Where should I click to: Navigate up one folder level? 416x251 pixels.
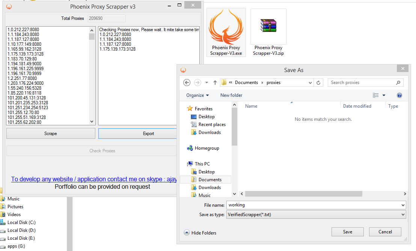214,82
